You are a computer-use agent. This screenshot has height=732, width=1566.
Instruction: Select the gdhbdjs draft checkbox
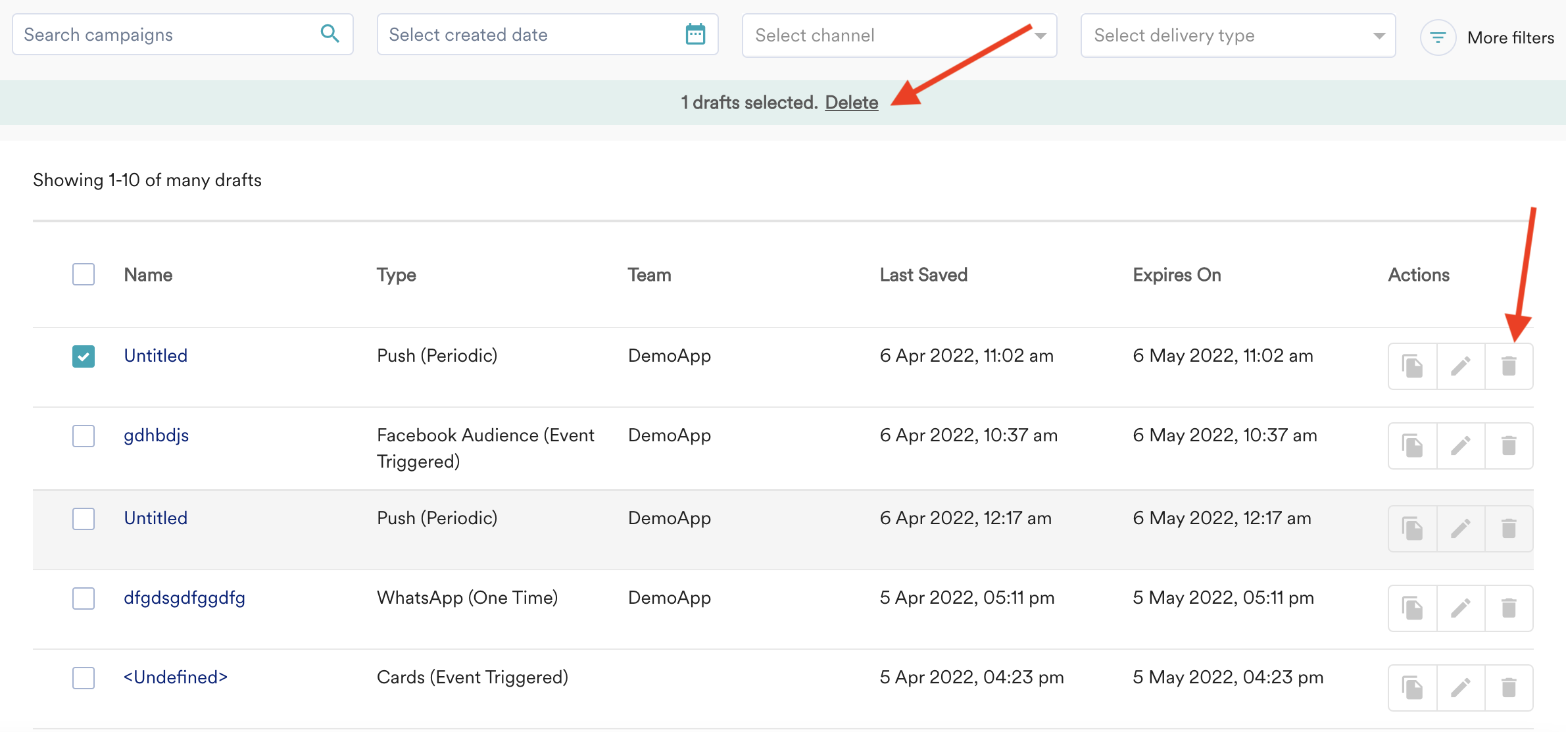(x=84, y=435)
